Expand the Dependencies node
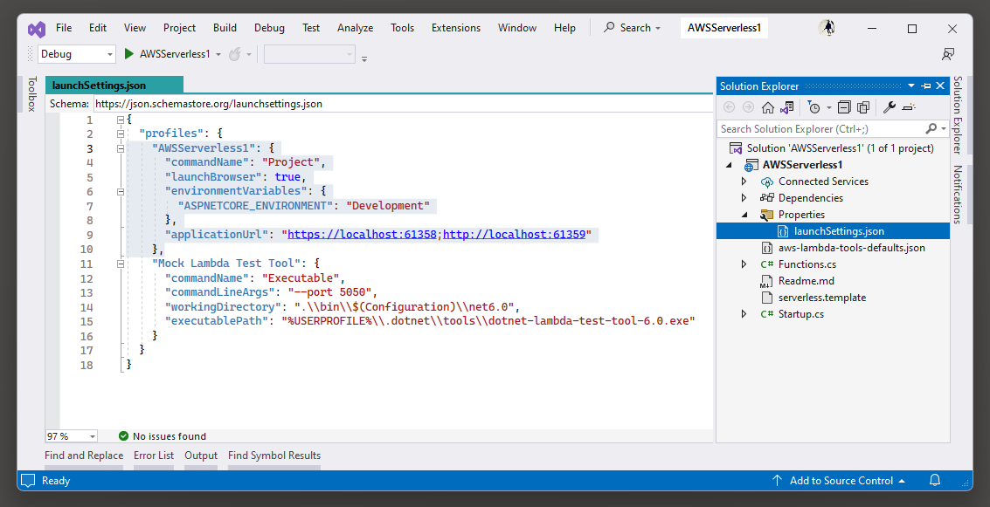 pos(744,198)
